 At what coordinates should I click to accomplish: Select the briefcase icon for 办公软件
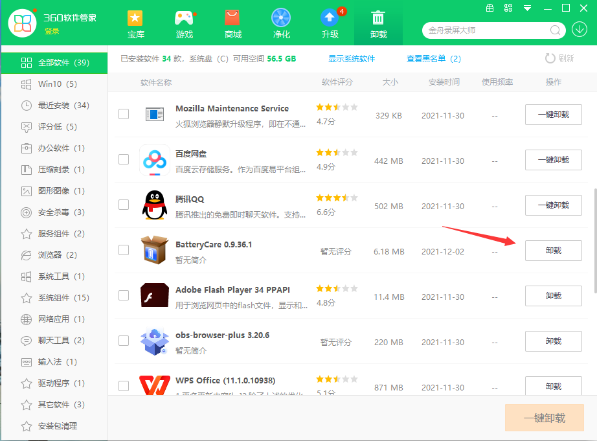[27, 148]
